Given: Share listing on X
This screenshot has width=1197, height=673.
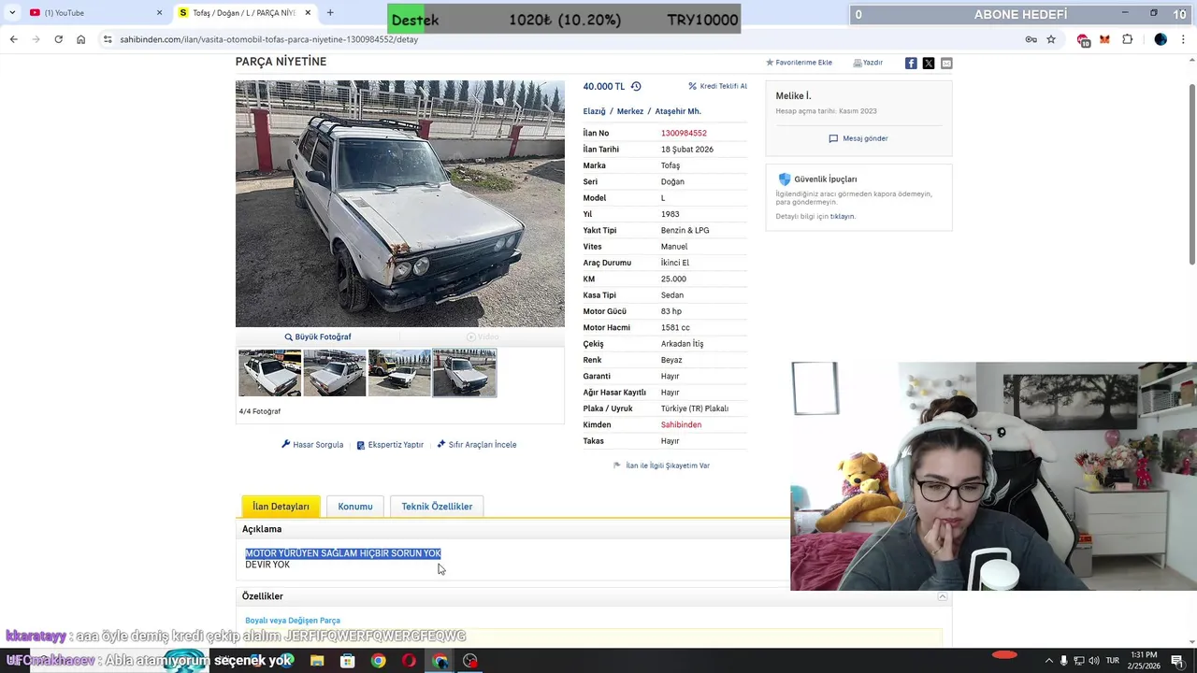Looking at the screenshot, I should (x=929, y=63).
